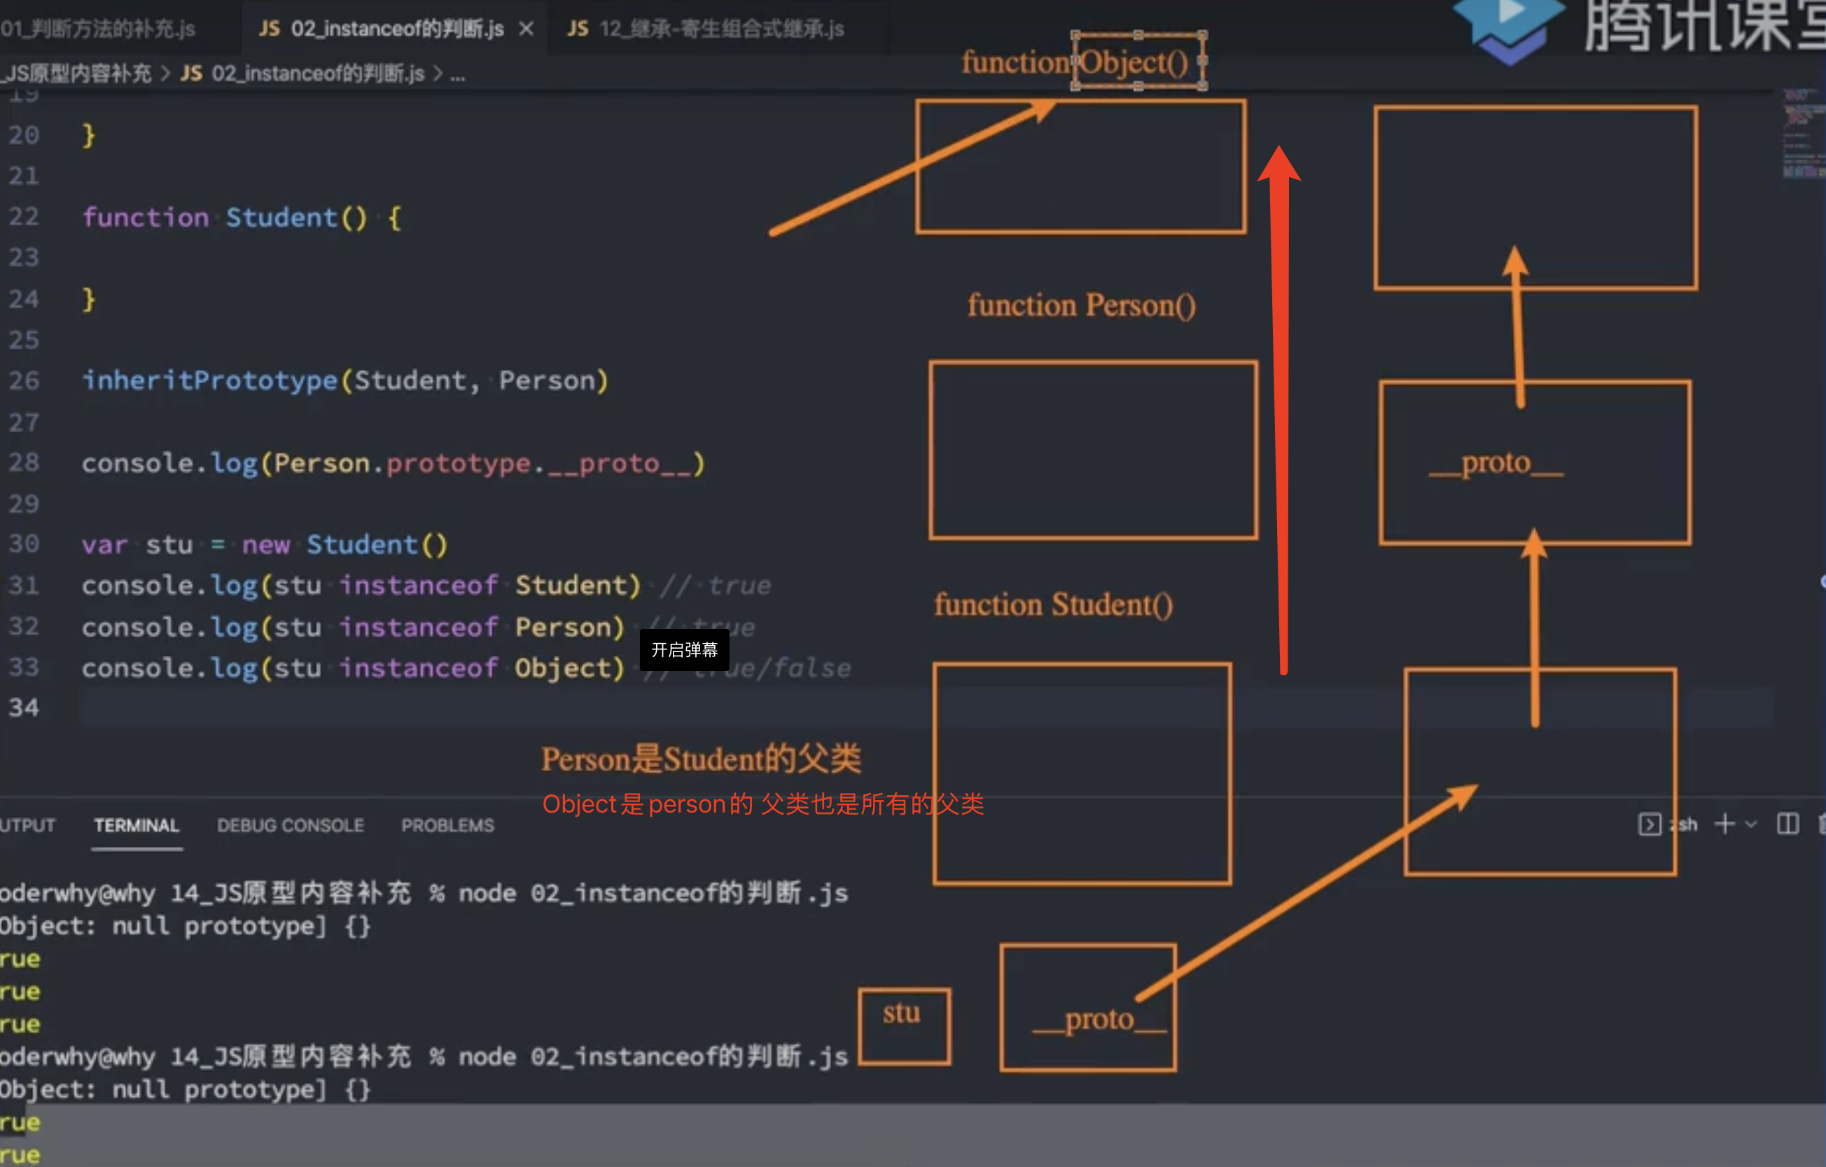This screenshot has height=1167, width=1826.
Task: Click line number 28 in gutter
Action: pos(25,462)
